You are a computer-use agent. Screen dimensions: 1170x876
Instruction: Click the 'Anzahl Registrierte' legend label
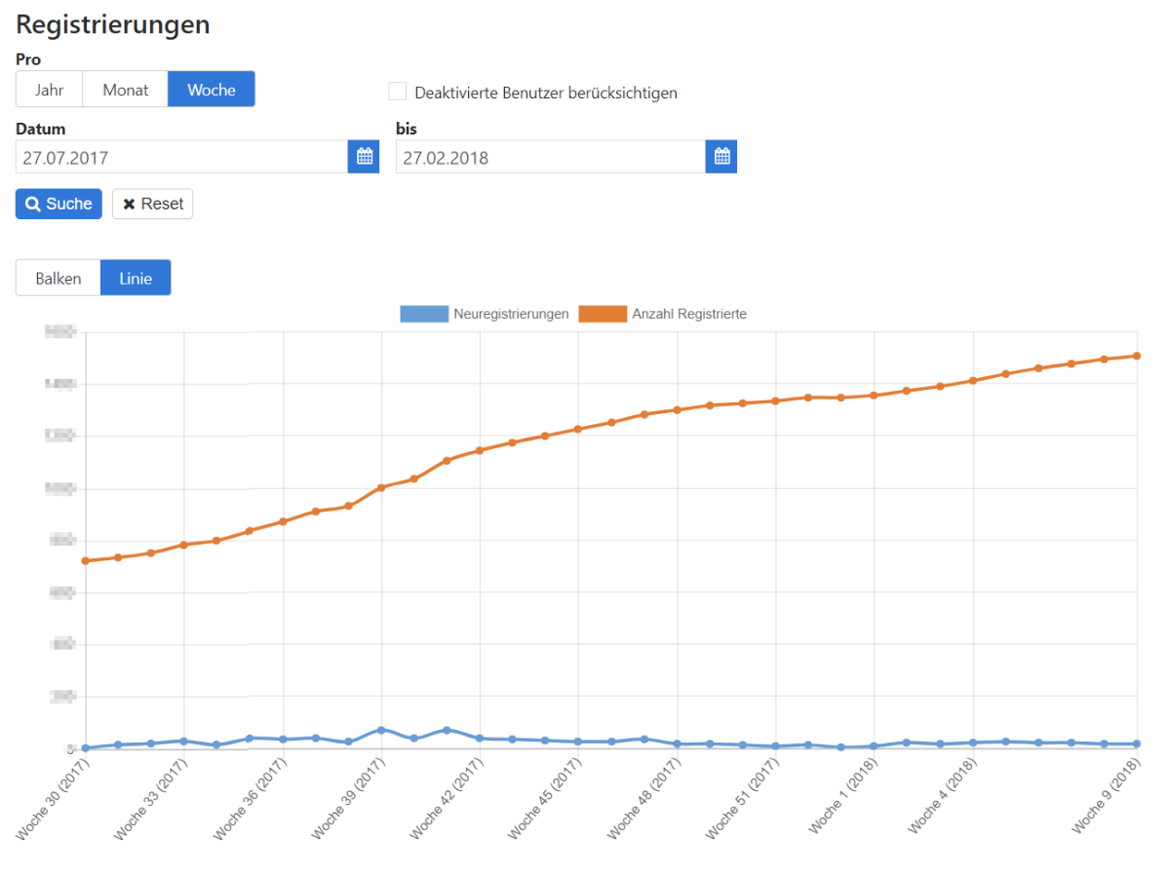point(689,314)
